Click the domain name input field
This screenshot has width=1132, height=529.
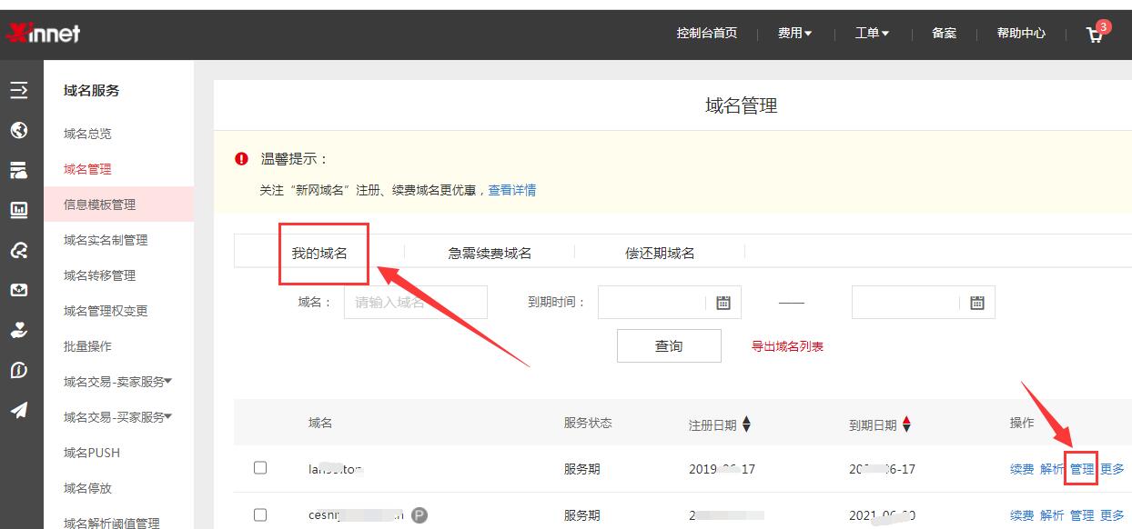[x=415, y=303]
